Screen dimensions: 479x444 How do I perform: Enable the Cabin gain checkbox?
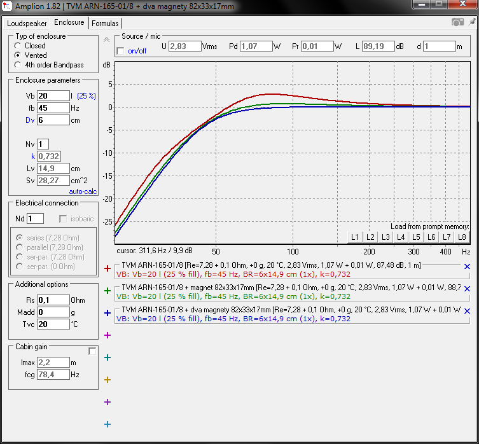[x=92, y=351]
